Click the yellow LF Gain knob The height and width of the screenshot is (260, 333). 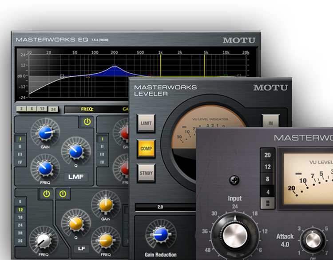point(105,205)
